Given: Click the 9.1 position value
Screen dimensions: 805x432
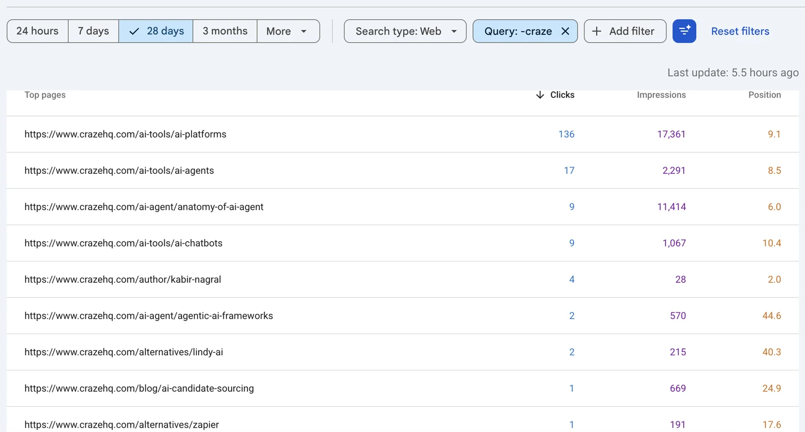Looking at the screenshot, I should click(x=774, y=134).
